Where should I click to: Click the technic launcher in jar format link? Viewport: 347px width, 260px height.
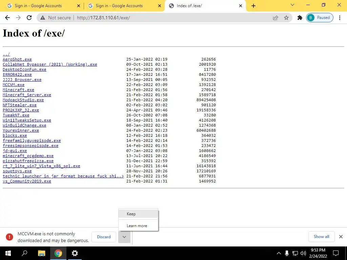point(63,176)
